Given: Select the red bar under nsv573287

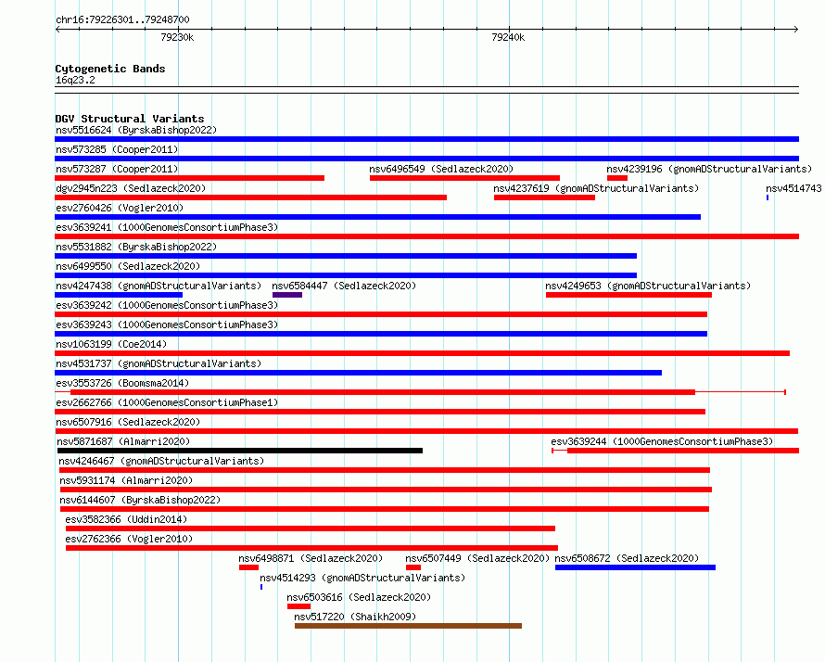Looking at the screenshot, I should pos(189,178).
